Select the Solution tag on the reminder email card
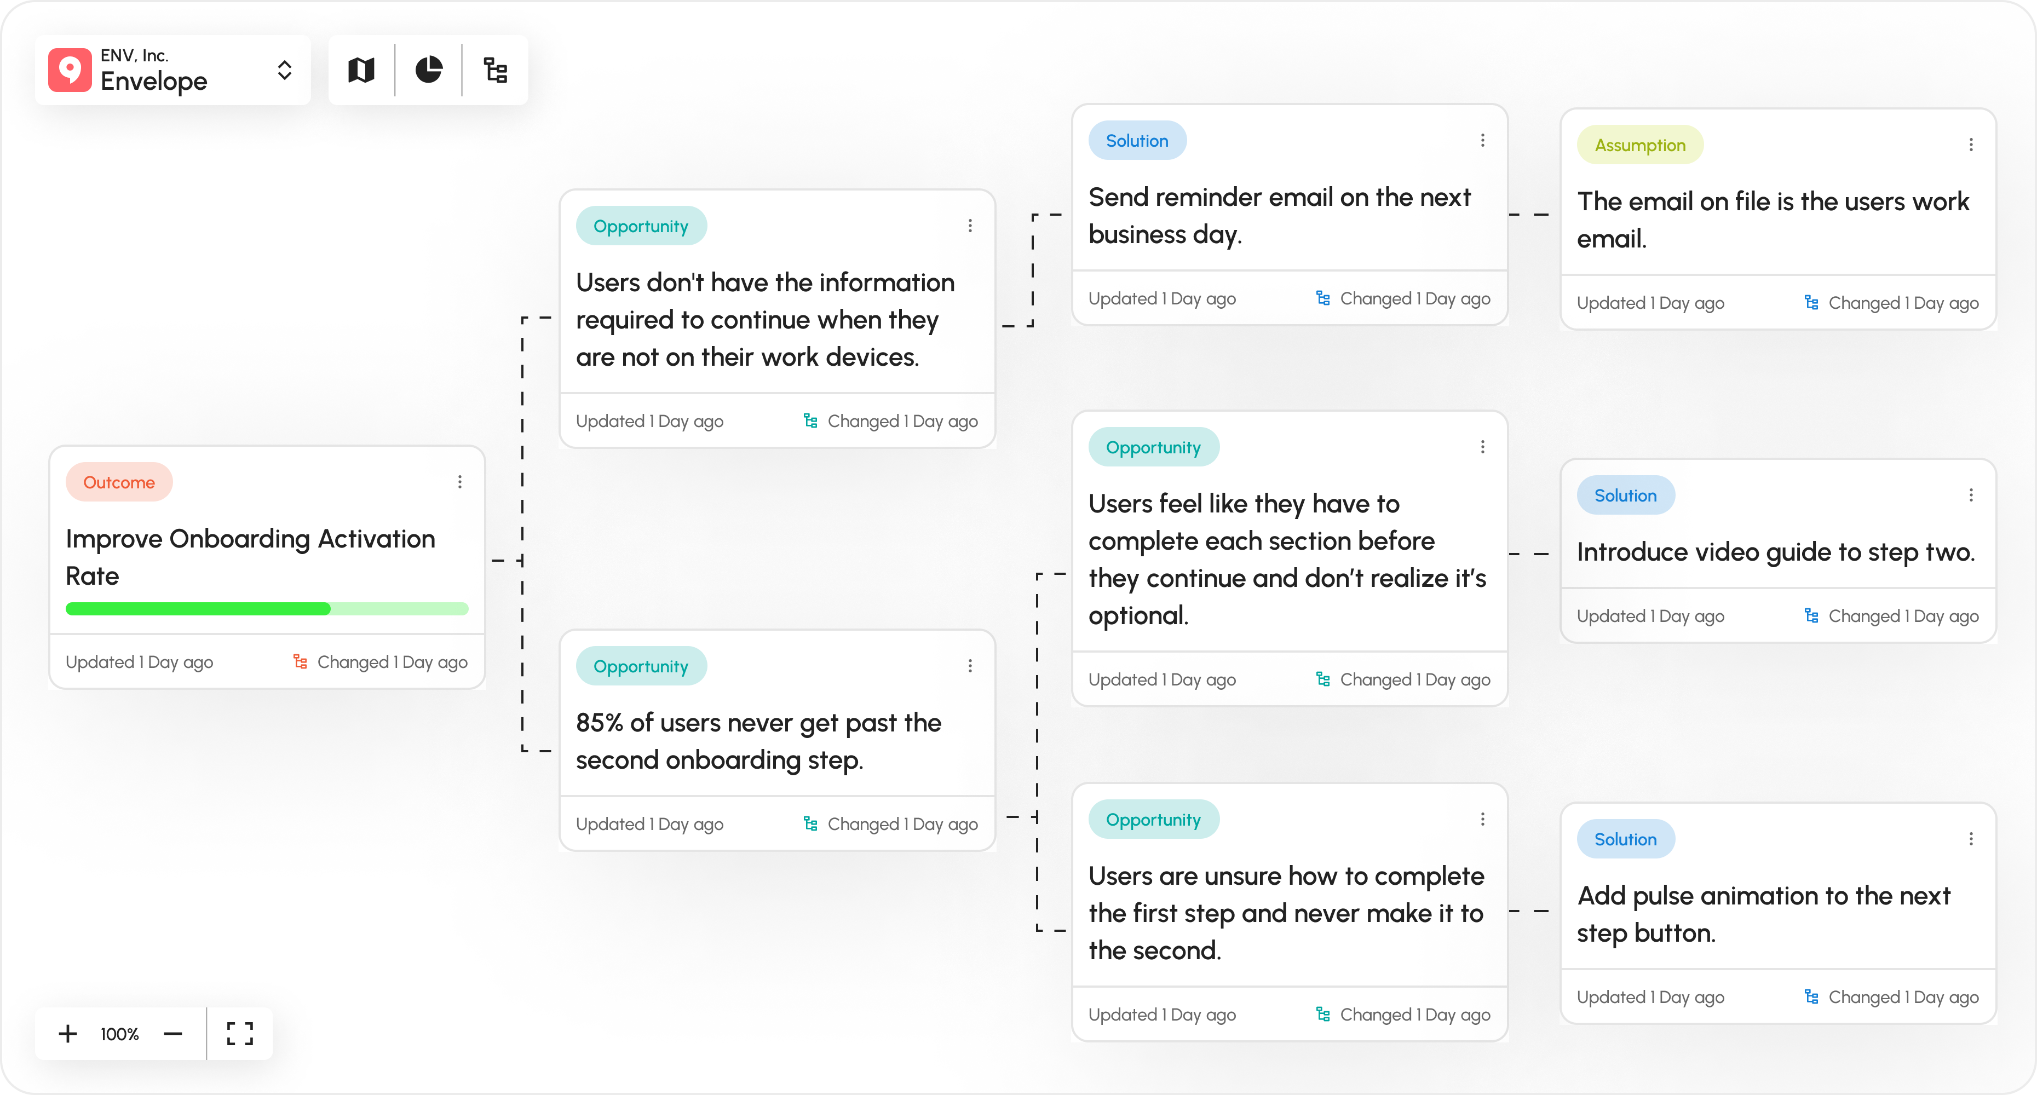This screenshot has height=1095, width=2037. pyautogui.click(x=1137, y=140)
